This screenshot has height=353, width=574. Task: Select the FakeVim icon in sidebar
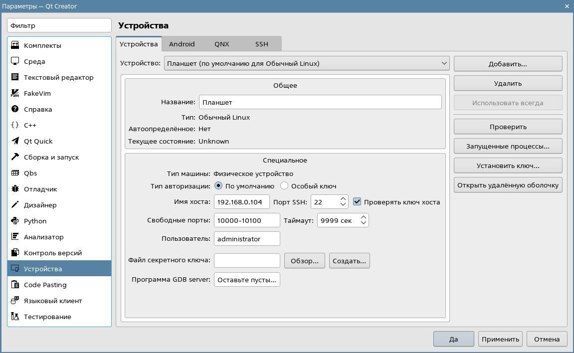tap(15, 93)
